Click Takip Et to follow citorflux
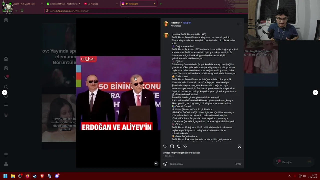This screenshot has height=180, width=320. tap(187, 23)
